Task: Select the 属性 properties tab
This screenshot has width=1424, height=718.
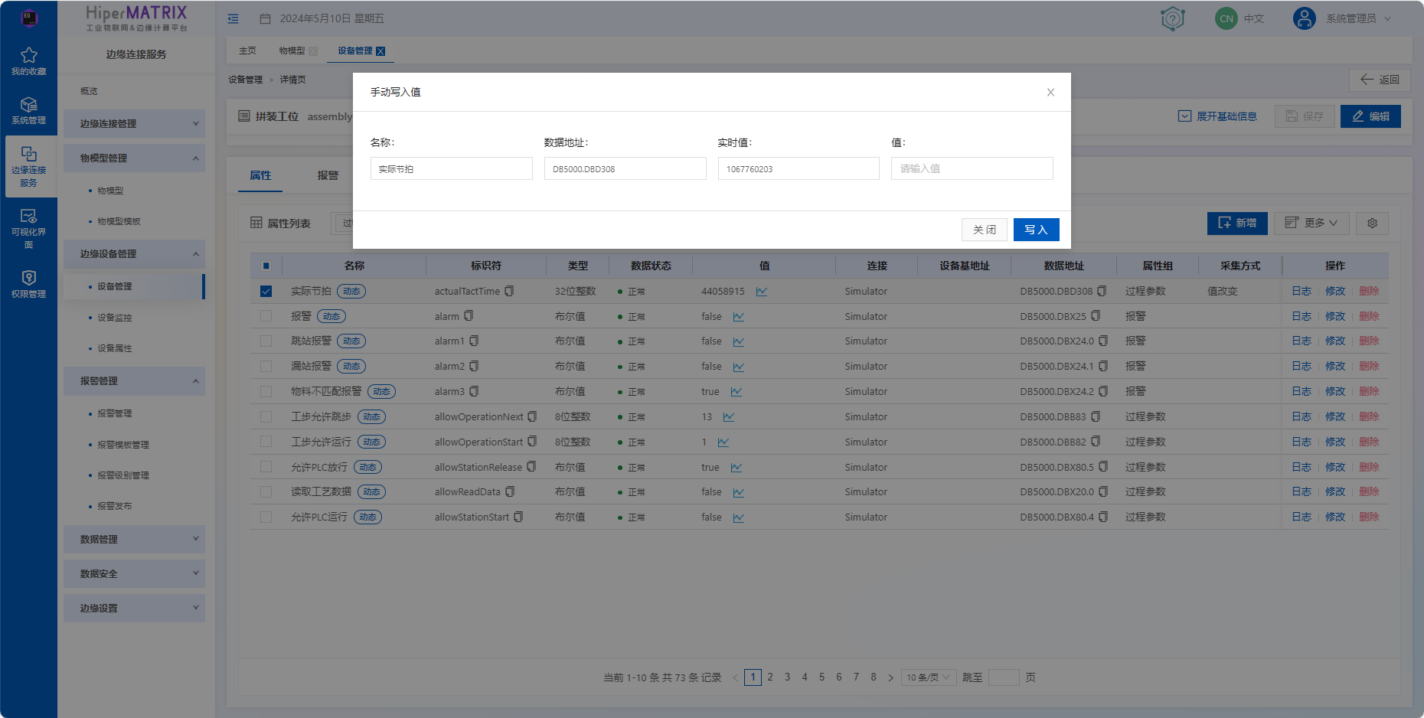Action: 260,175
